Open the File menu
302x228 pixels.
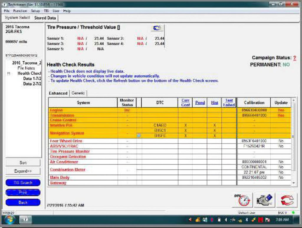[6, 11]
